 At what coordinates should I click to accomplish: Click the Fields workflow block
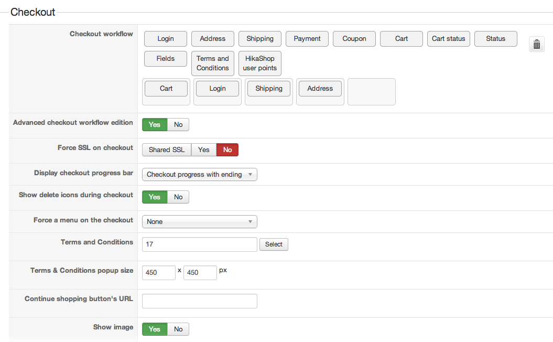[x=166, y=59]
